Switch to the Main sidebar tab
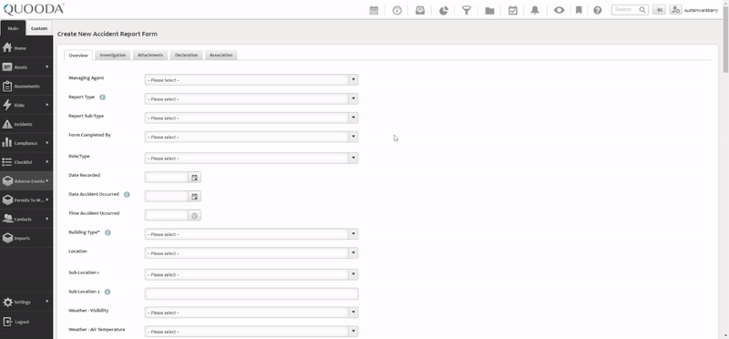 [x=13, y=28]
